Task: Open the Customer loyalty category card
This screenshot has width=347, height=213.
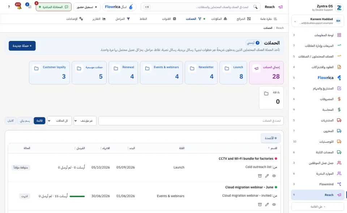Action: (50, 72)
